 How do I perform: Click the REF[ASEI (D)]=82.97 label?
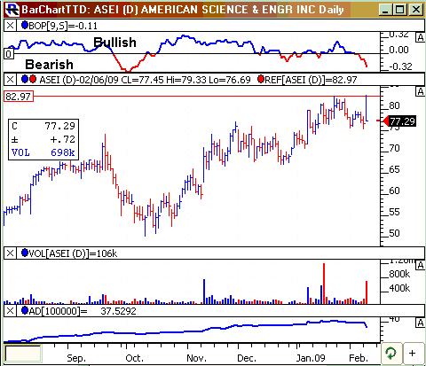point(311,80)
